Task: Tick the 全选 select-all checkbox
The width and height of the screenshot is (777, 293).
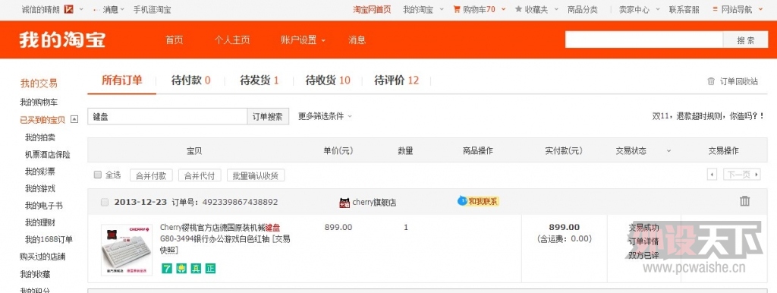Action: pos(98,175)
